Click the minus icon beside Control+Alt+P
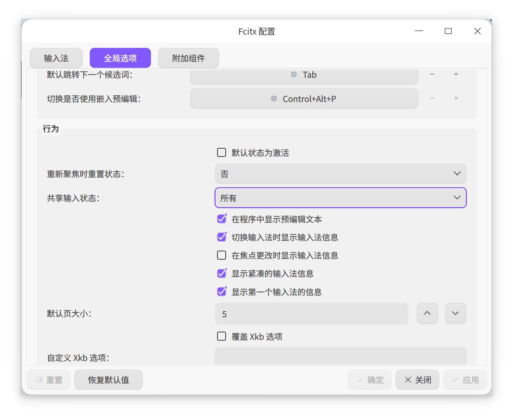 point(432,98)
